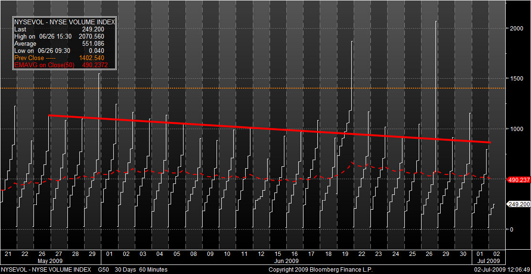Click the legend title NYSEVOL - NYSE VOLUME INDEX
This screenshot has width=531, height=274.
tap(65, 22)
